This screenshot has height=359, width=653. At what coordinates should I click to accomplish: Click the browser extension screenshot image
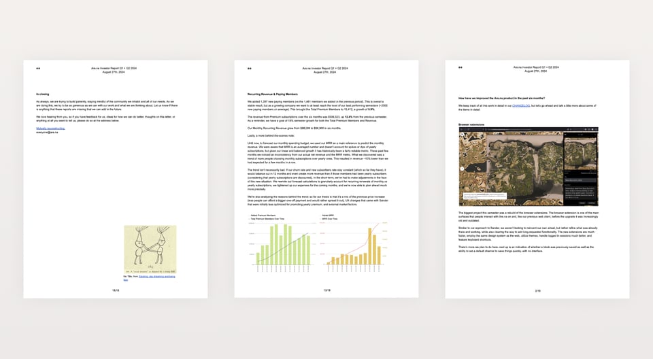(x=528, y=167)
